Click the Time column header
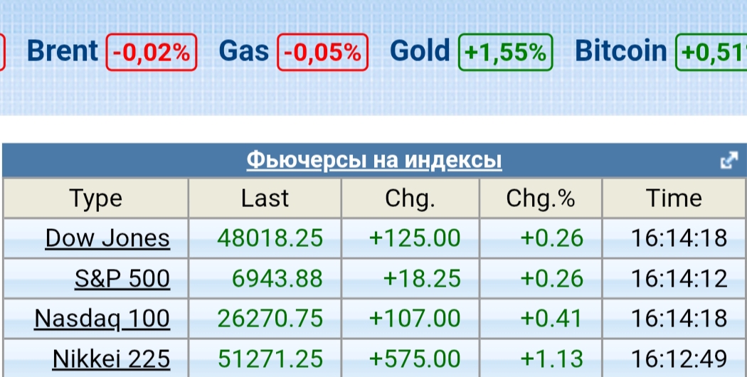Image resolution: width=747 pixels, height=377 pixels. click(x=674, y=198)
